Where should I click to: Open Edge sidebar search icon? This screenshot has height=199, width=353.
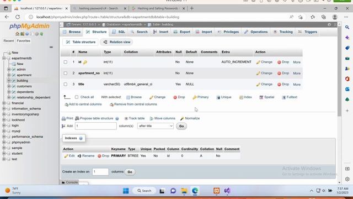[347, 27]
